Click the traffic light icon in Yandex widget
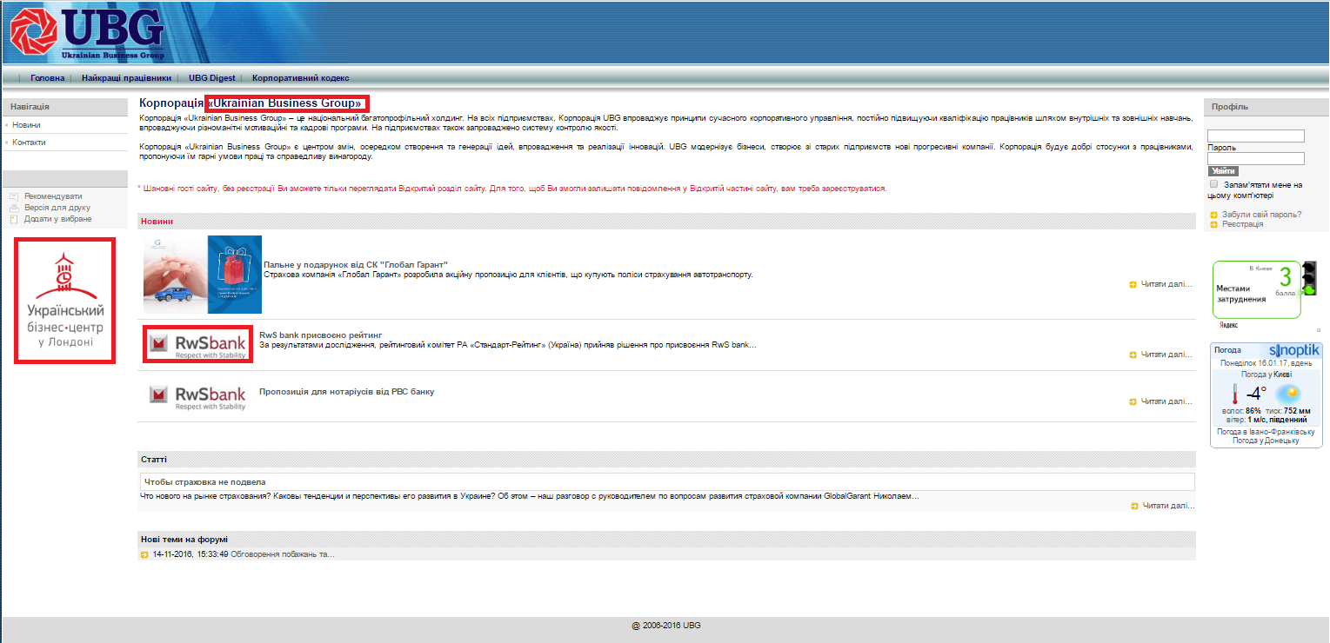This screenshot has width=1330, height=643. tap(1308, 278)
